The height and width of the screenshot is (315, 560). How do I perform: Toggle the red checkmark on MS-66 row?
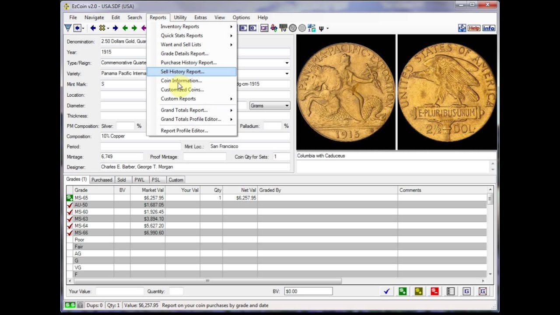(70, 233)
